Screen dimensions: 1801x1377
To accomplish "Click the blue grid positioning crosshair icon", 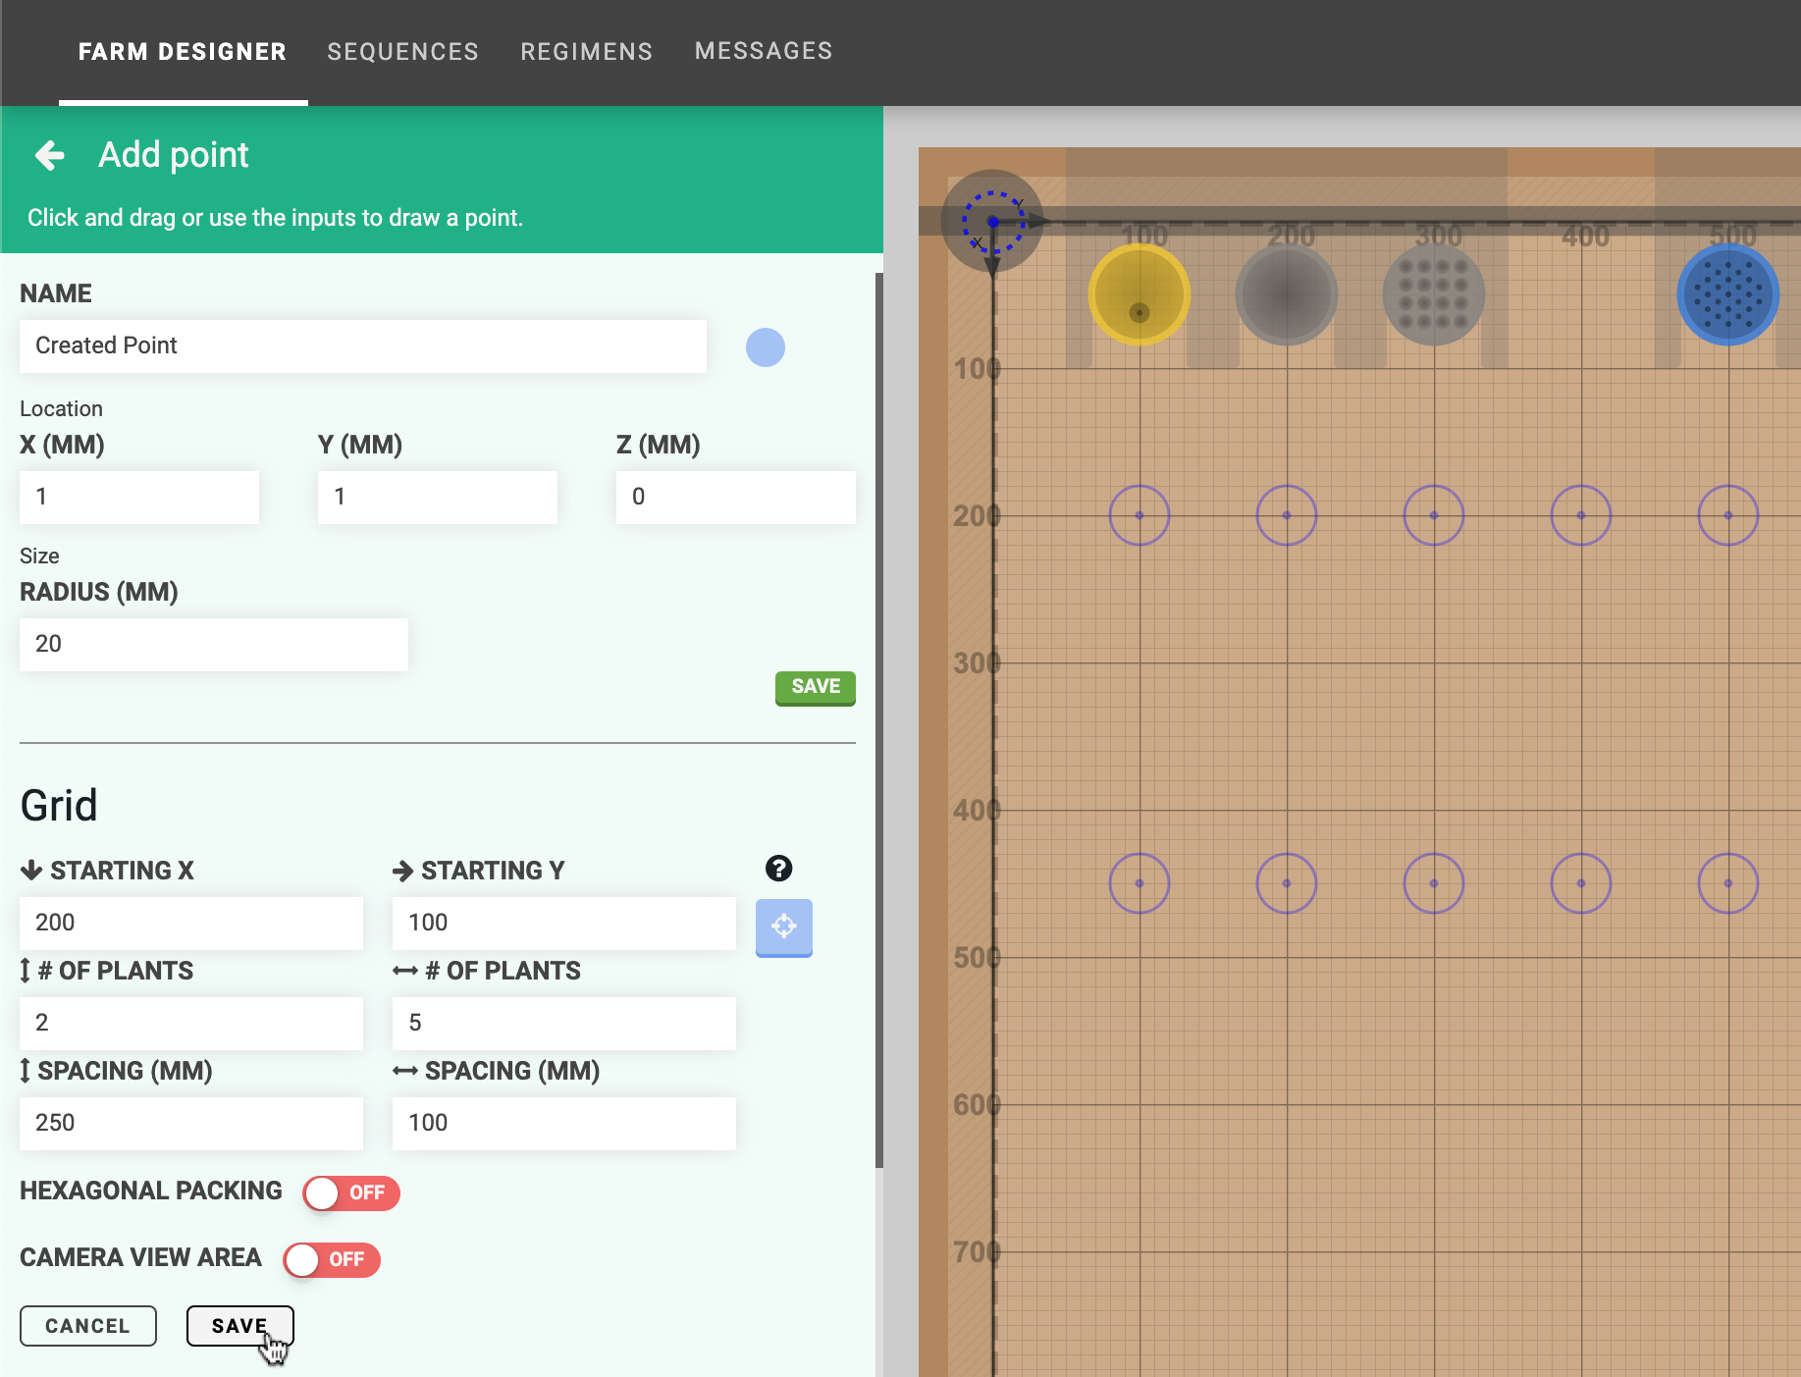I will pos(783,927).
